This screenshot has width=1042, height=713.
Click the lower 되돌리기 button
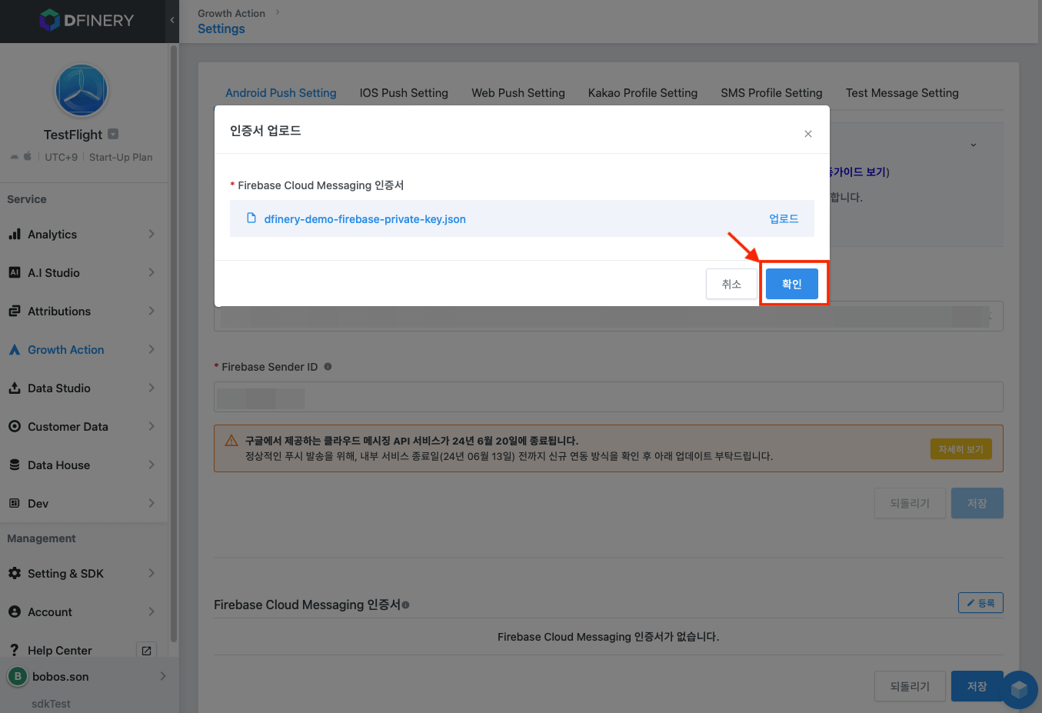[910, 686]
